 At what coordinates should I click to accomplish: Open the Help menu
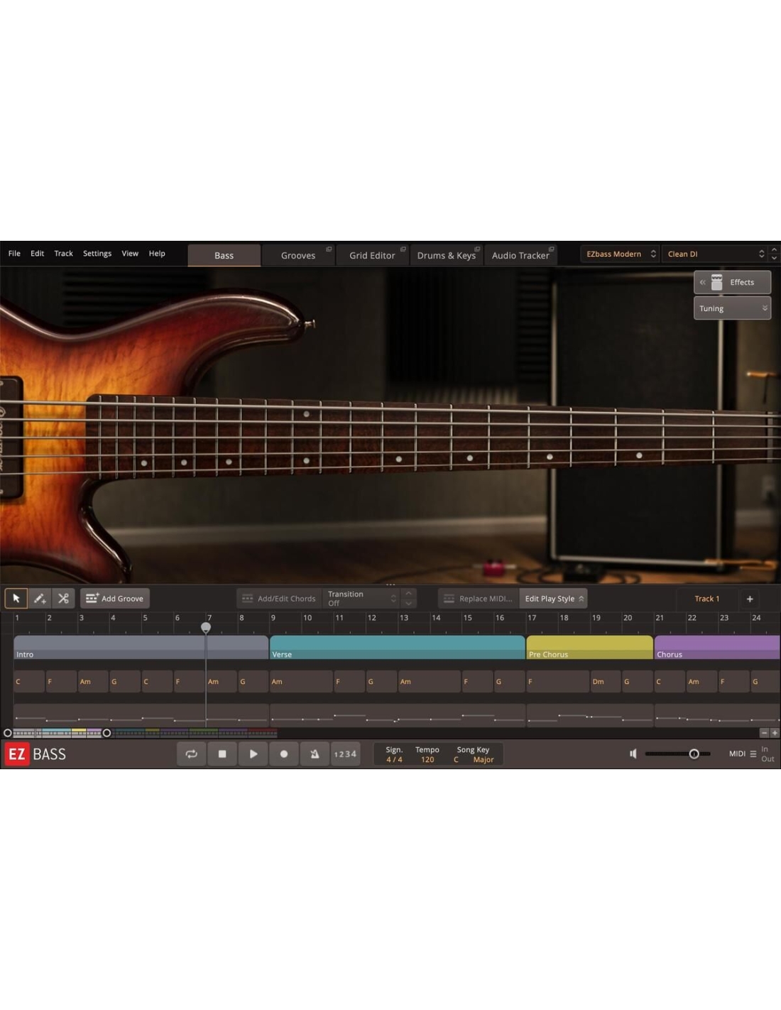157,254
